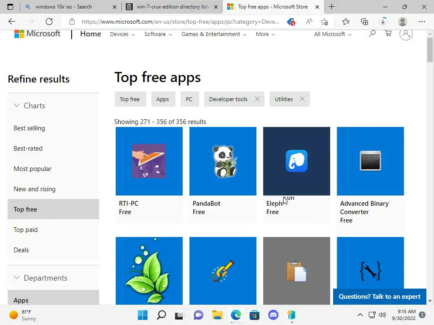Viewport: 434px width, 325px height.
Task: Select Best selling chart
Action: (x=29, y=128)
